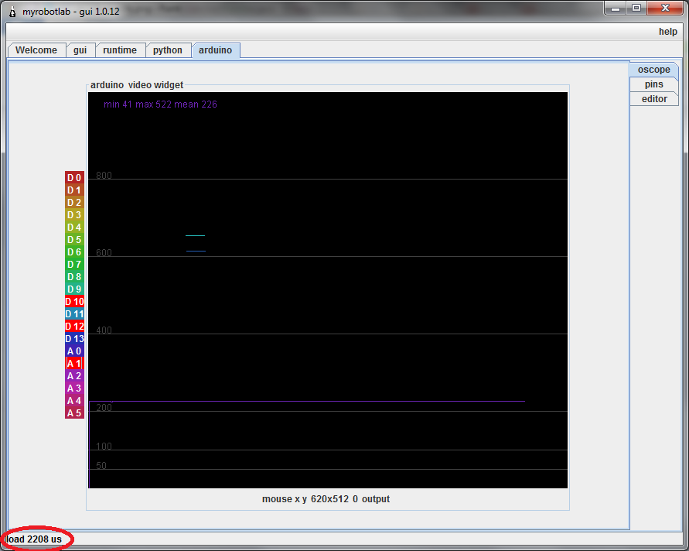The width and height of the screenshot is (689, 551).
Task: Toggle pin D 9 trace button
Action: tap(74, 289)
